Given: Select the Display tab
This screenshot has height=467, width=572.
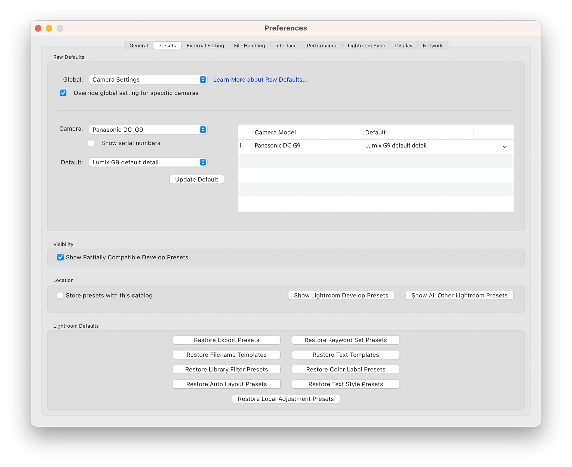Looking at the screenshot, I should coord(404,45).
